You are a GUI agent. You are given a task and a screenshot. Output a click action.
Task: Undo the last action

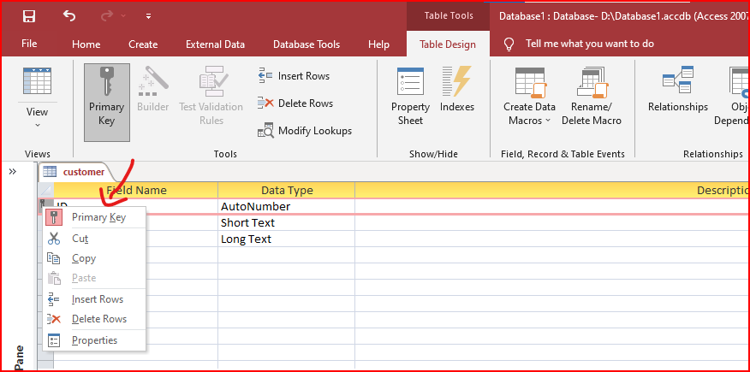(68, 16)
